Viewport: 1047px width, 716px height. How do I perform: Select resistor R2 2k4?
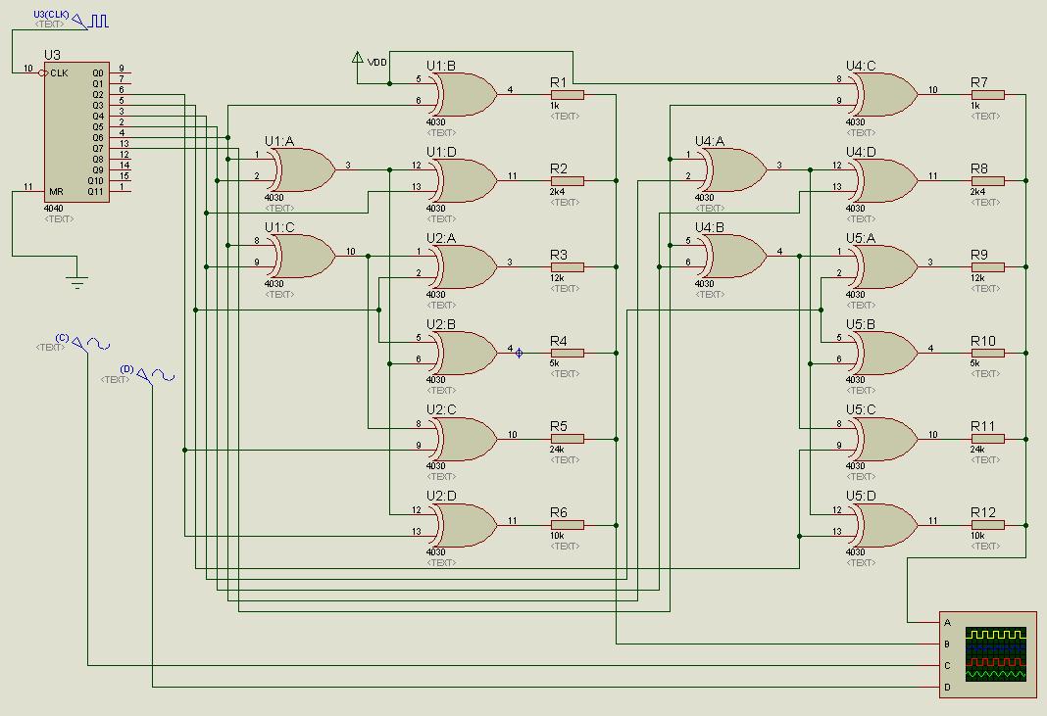(567, 181)
